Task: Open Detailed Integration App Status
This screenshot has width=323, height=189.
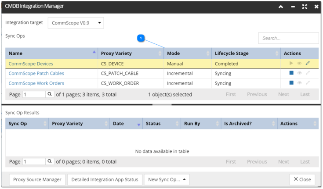Action: click(105, 179)
